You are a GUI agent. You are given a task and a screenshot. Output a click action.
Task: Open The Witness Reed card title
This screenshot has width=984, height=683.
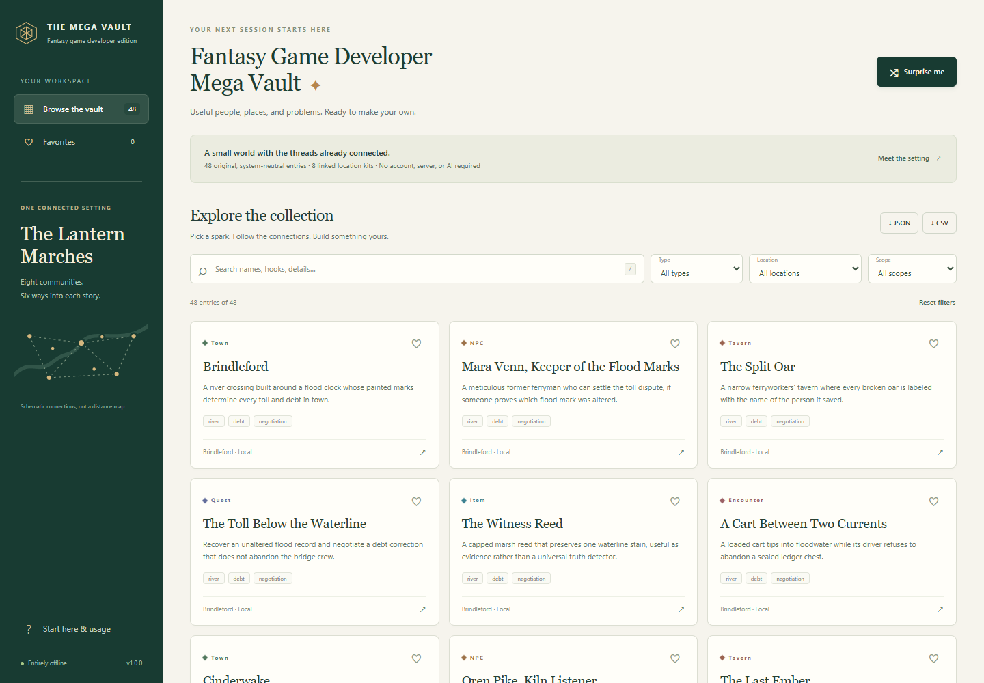512,524
